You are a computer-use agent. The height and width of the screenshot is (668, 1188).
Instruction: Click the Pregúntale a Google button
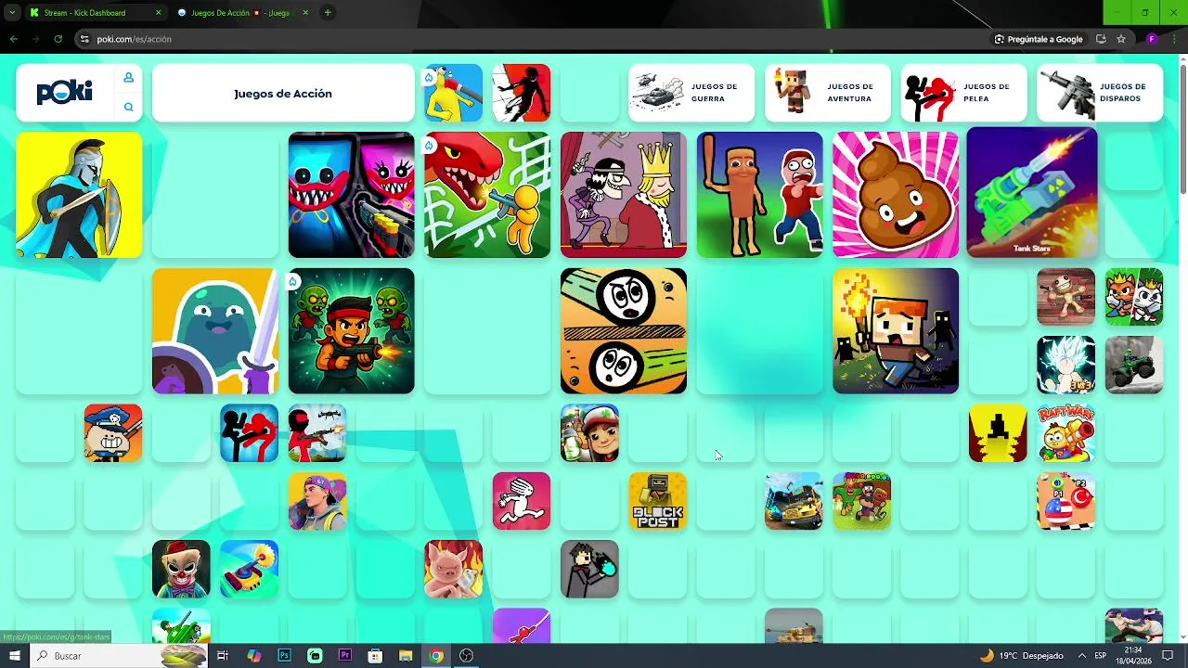(1039, 39)
